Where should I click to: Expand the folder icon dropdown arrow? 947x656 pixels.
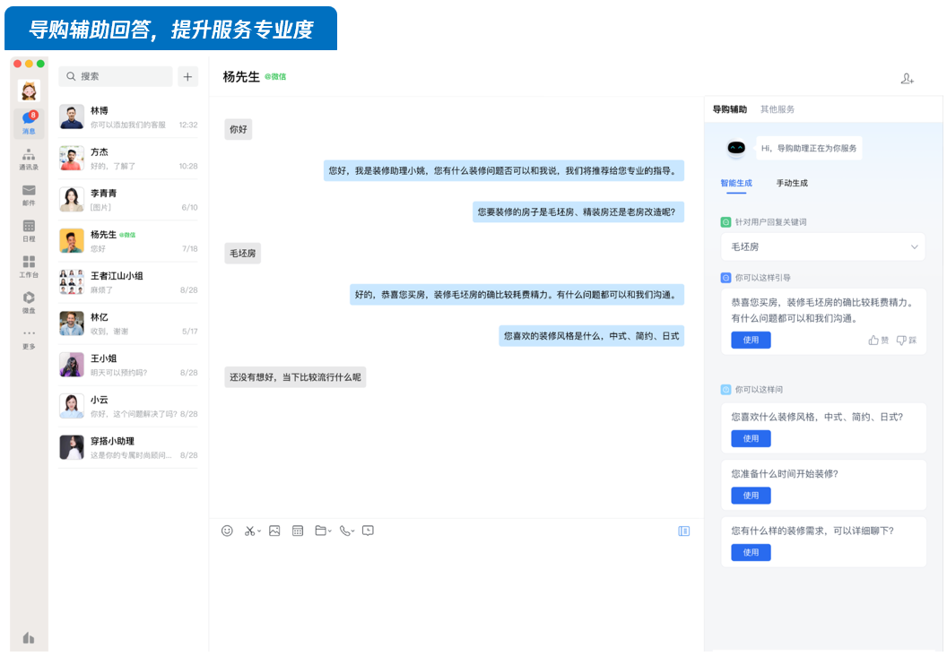(329, 531)
